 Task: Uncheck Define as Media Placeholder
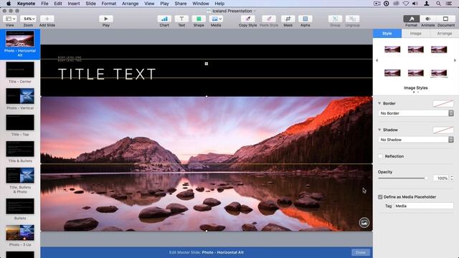point(380,197)
